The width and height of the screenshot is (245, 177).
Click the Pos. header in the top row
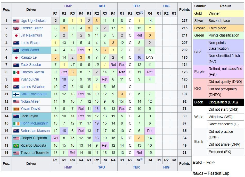(6, 10)
